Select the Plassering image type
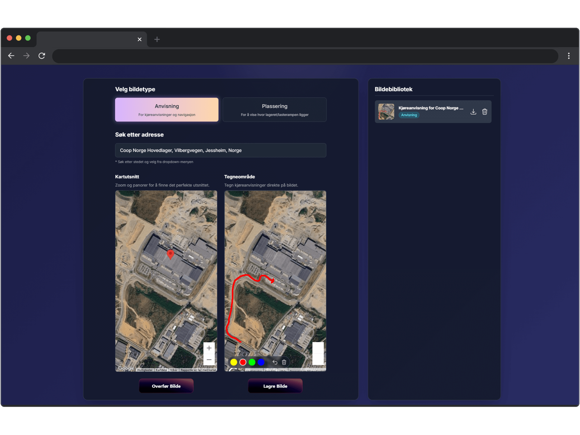This screenshot has width=580, height=435. [x=274, y=109]
